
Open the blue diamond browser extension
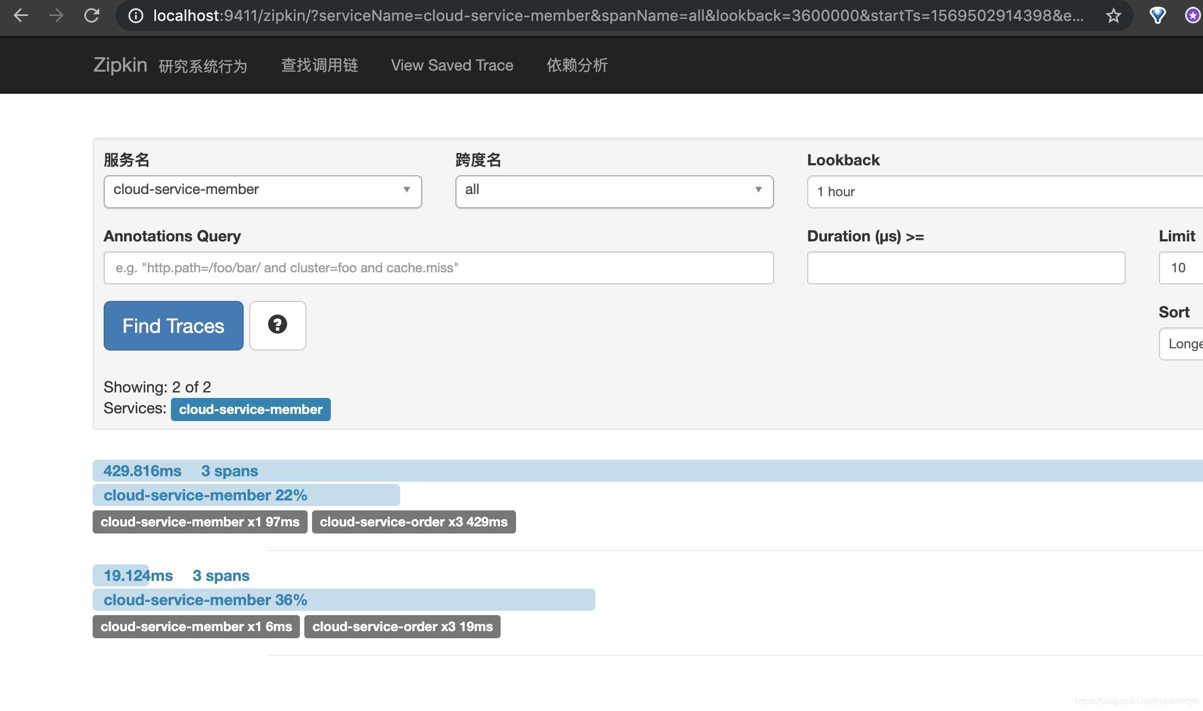click(x=1157, y=15)
